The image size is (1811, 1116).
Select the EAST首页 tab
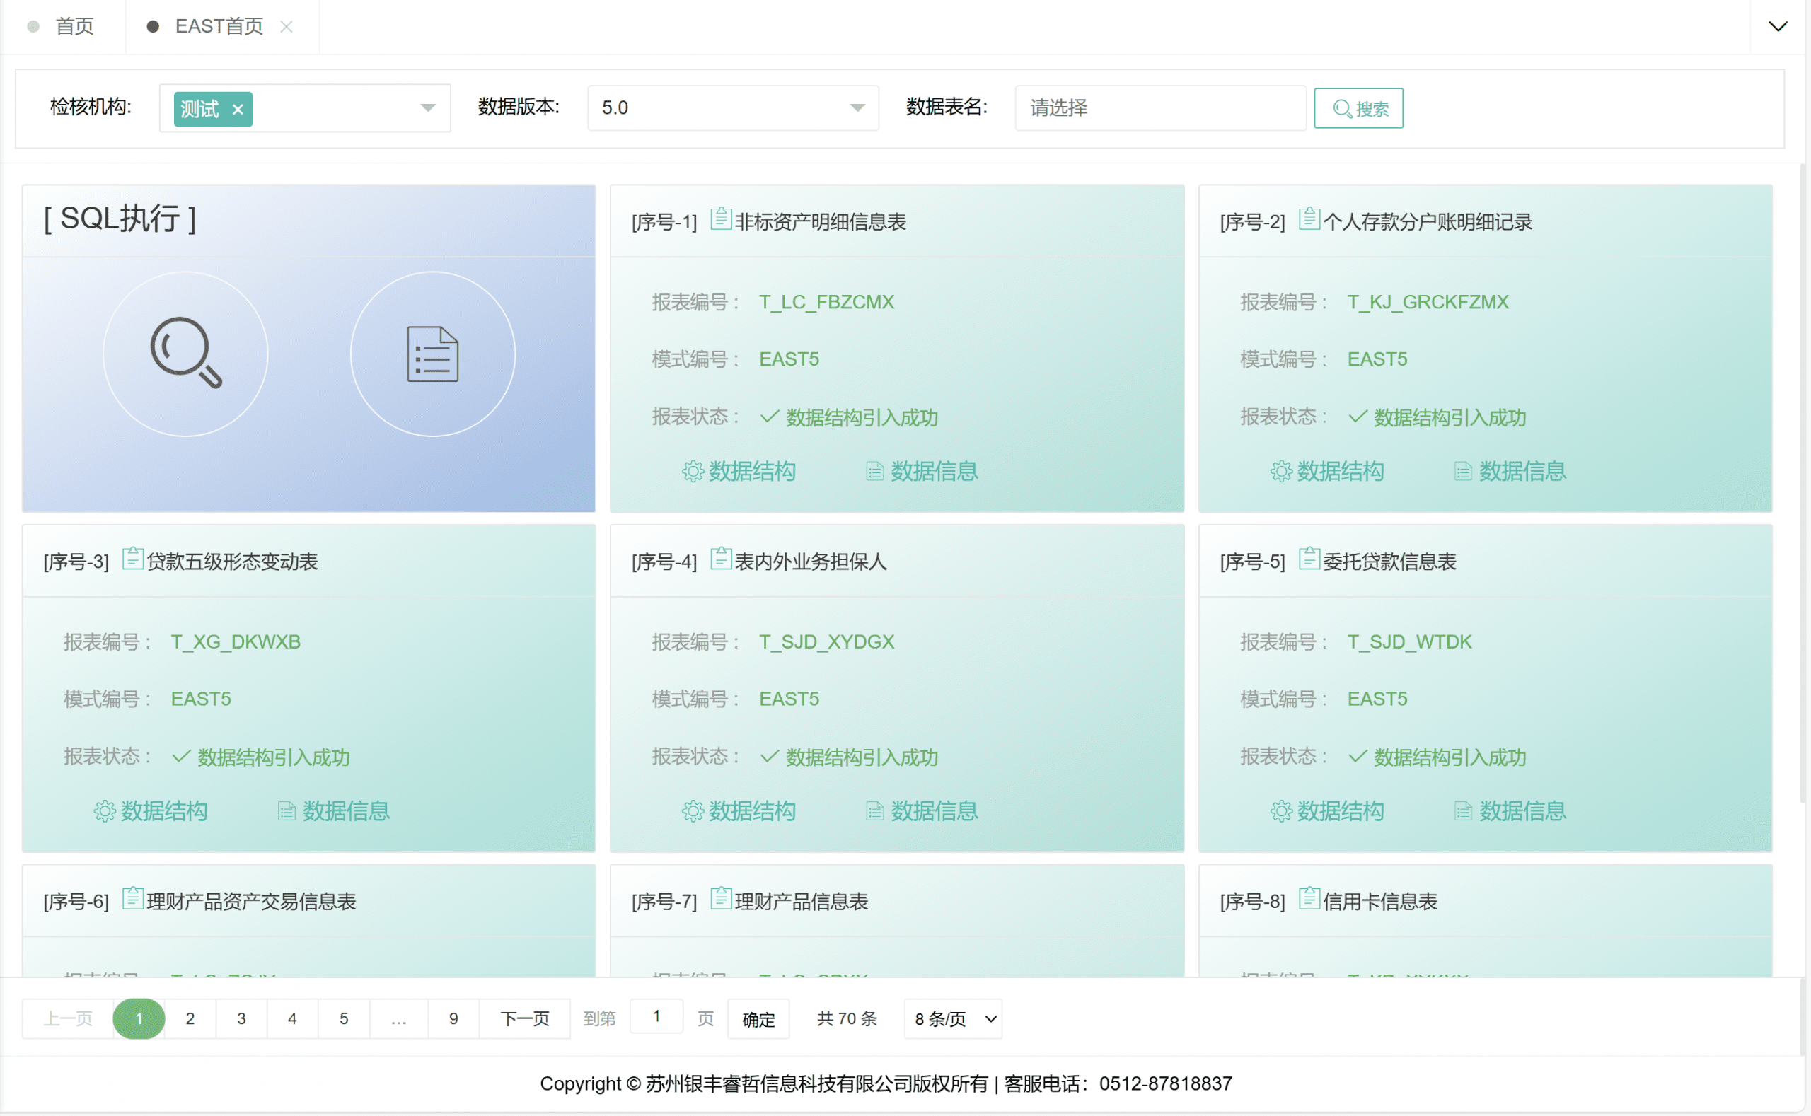pyautogui.click(x=219, y=27)
